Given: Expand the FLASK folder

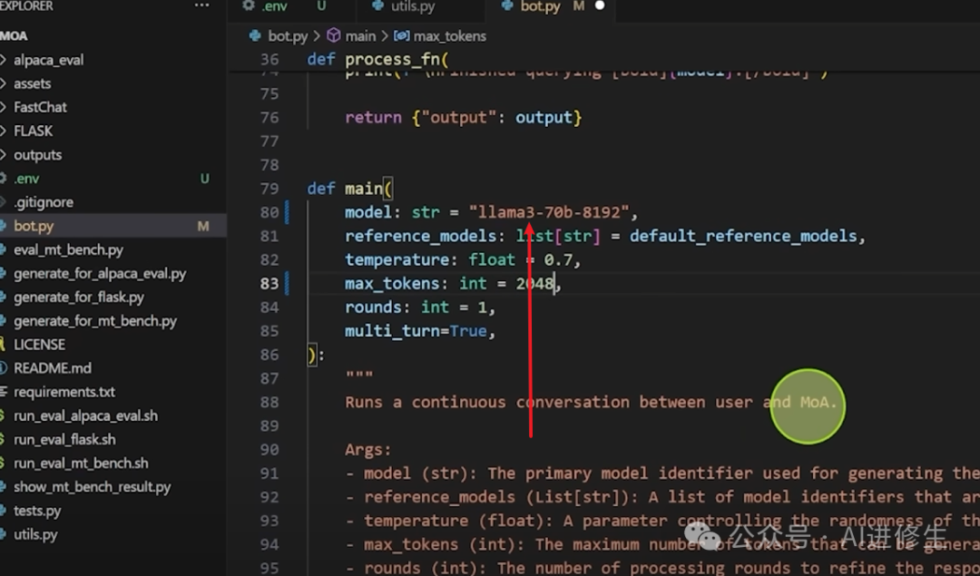Looking at the screenshot, I should point(34,132).
